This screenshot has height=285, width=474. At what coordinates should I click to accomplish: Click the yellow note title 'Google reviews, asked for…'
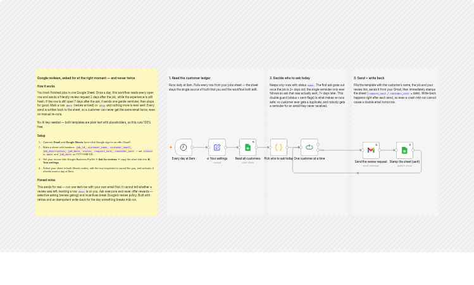click(x=86, y=78)
